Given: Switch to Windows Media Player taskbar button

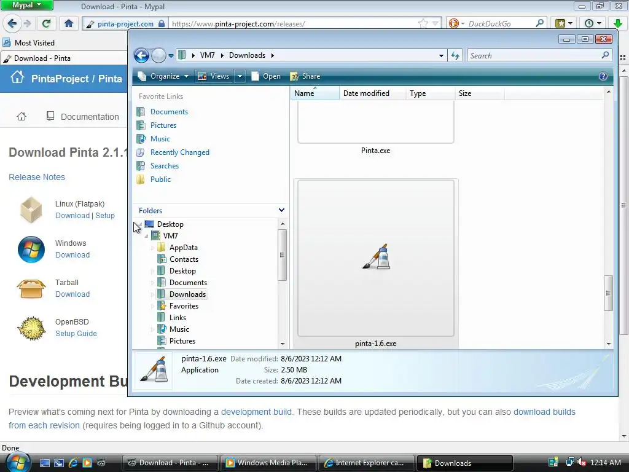Looking at the screenshot, I should [268, 463].
